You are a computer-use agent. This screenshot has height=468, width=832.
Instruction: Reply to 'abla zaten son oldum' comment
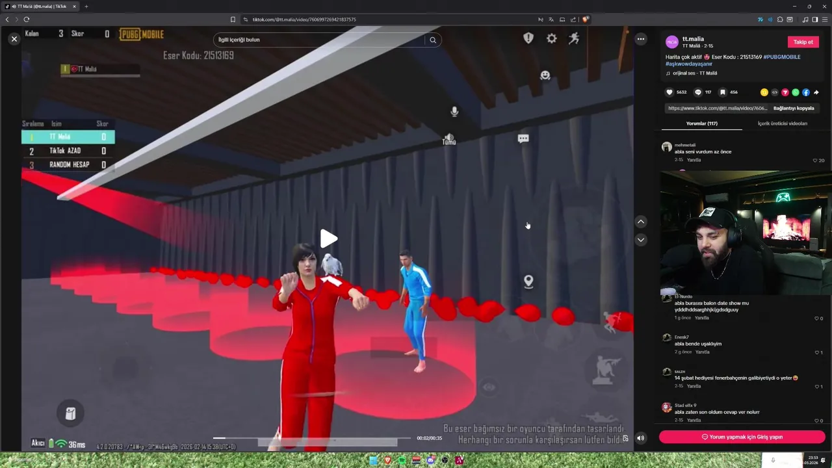(x=694, y=421)
